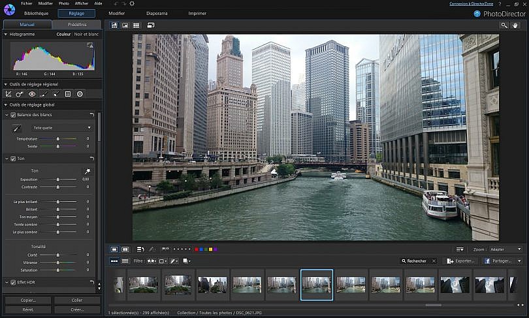The height and width of the screenshot is (318, 529).
Task: Select the currently highlighted river thumbnail
Action: (317, 285)
